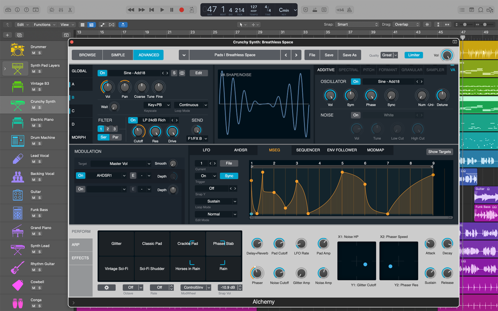This screenshot has height=311, width=498.
Task: Click the Show Targets button
Action: [x=440, y=152]
